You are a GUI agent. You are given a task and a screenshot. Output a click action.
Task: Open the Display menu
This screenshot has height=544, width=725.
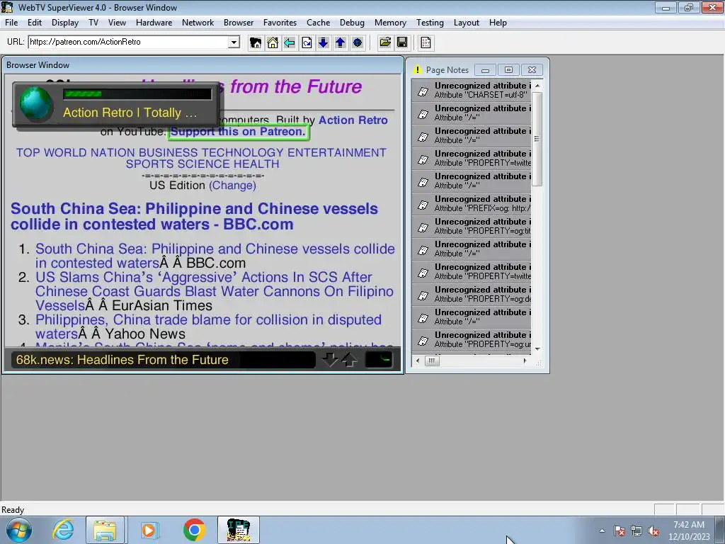point(64,23)
